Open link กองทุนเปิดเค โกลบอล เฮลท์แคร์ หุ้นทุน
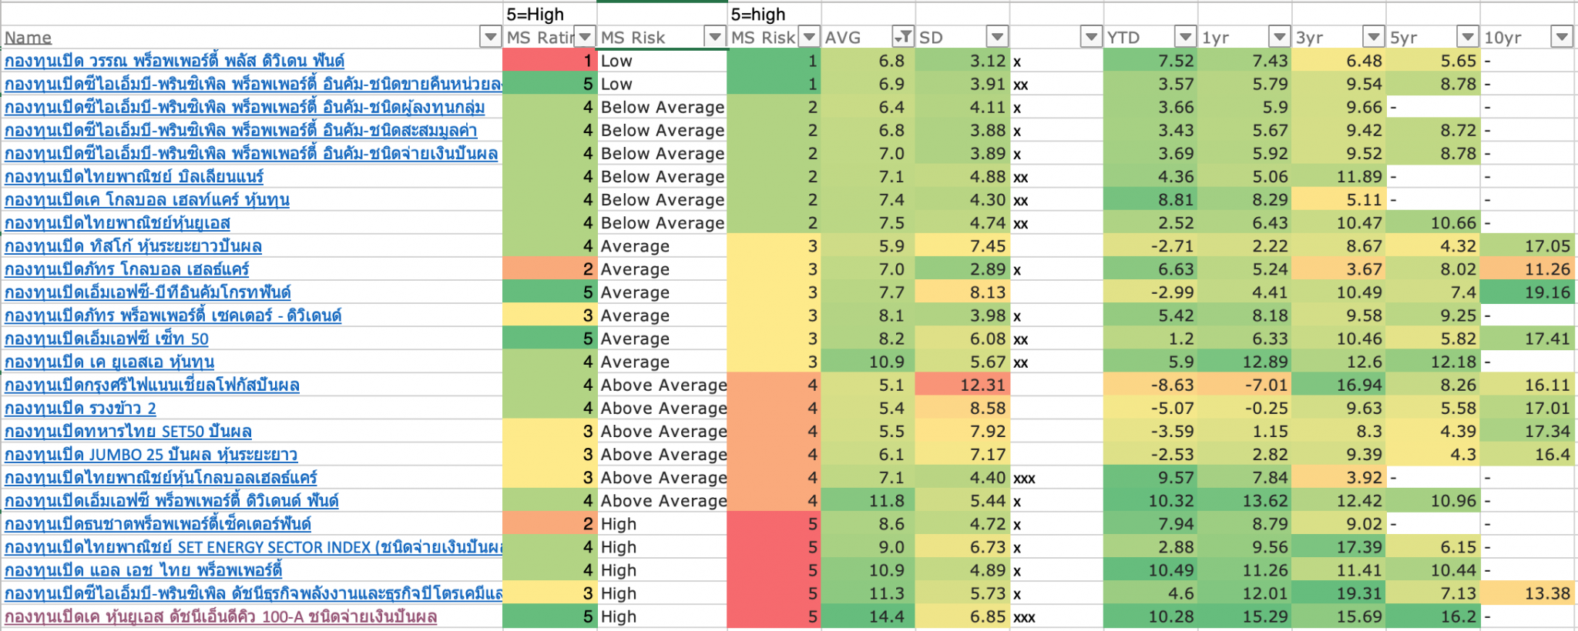 [147, 199]
